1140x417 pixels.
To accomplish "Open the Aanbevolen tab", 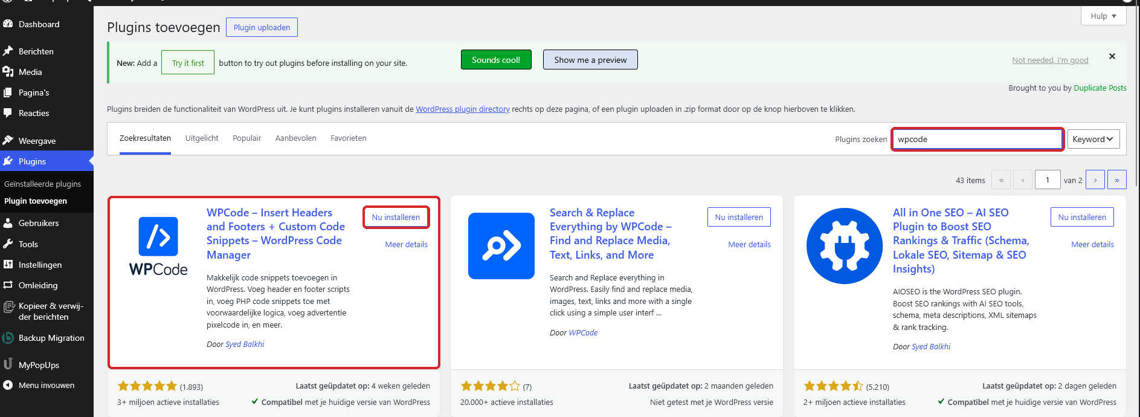I will coord(296,138).
